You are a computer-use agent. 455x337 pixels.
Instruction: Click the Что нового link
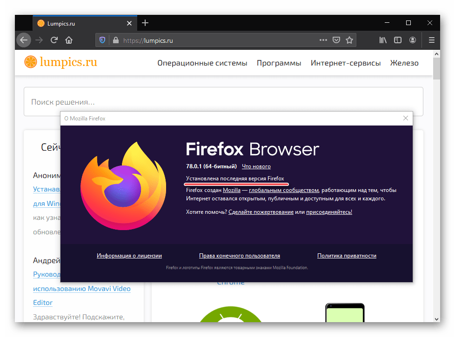256,166
